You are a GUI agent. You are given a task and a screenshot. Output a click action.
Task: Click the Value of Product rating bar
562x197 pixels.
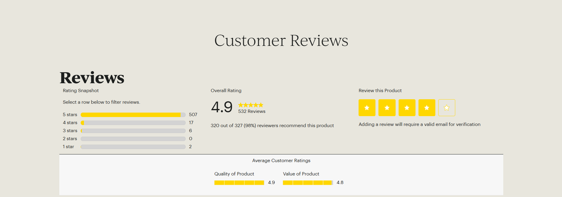coord(308,183)
